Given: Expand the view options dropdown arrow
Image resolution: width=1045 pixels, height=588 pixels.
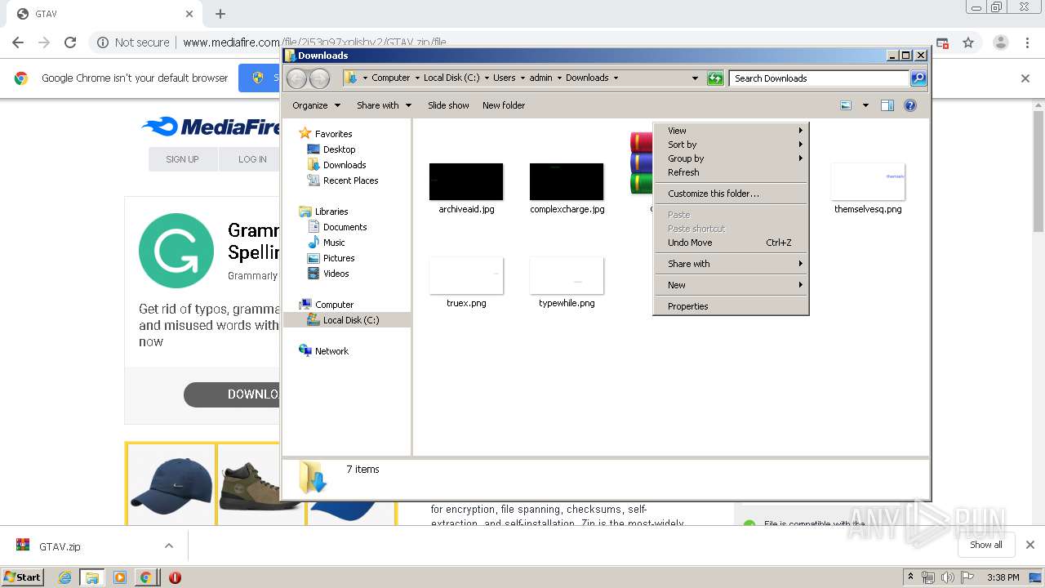Looking at the screenshot, I should (x=865, y=105).
